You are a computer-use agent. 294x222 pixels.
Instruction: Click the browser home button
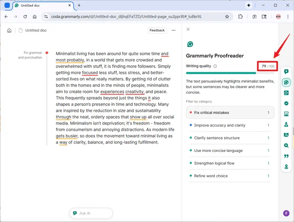coord(35,17)
